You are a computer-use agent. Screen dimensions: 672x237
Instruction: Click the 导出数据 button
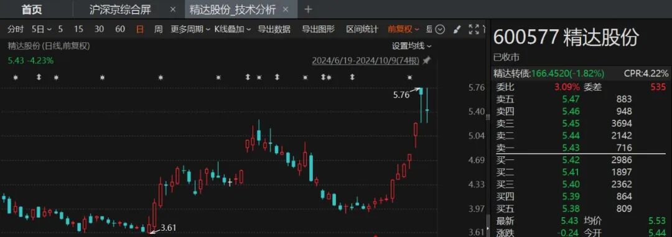tap(274, 29)
